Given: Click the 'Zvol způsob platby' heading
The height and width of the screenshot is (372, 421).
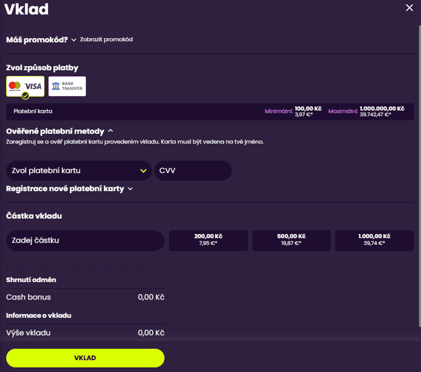Looking at the screenshot, I should tap(42, 68).
